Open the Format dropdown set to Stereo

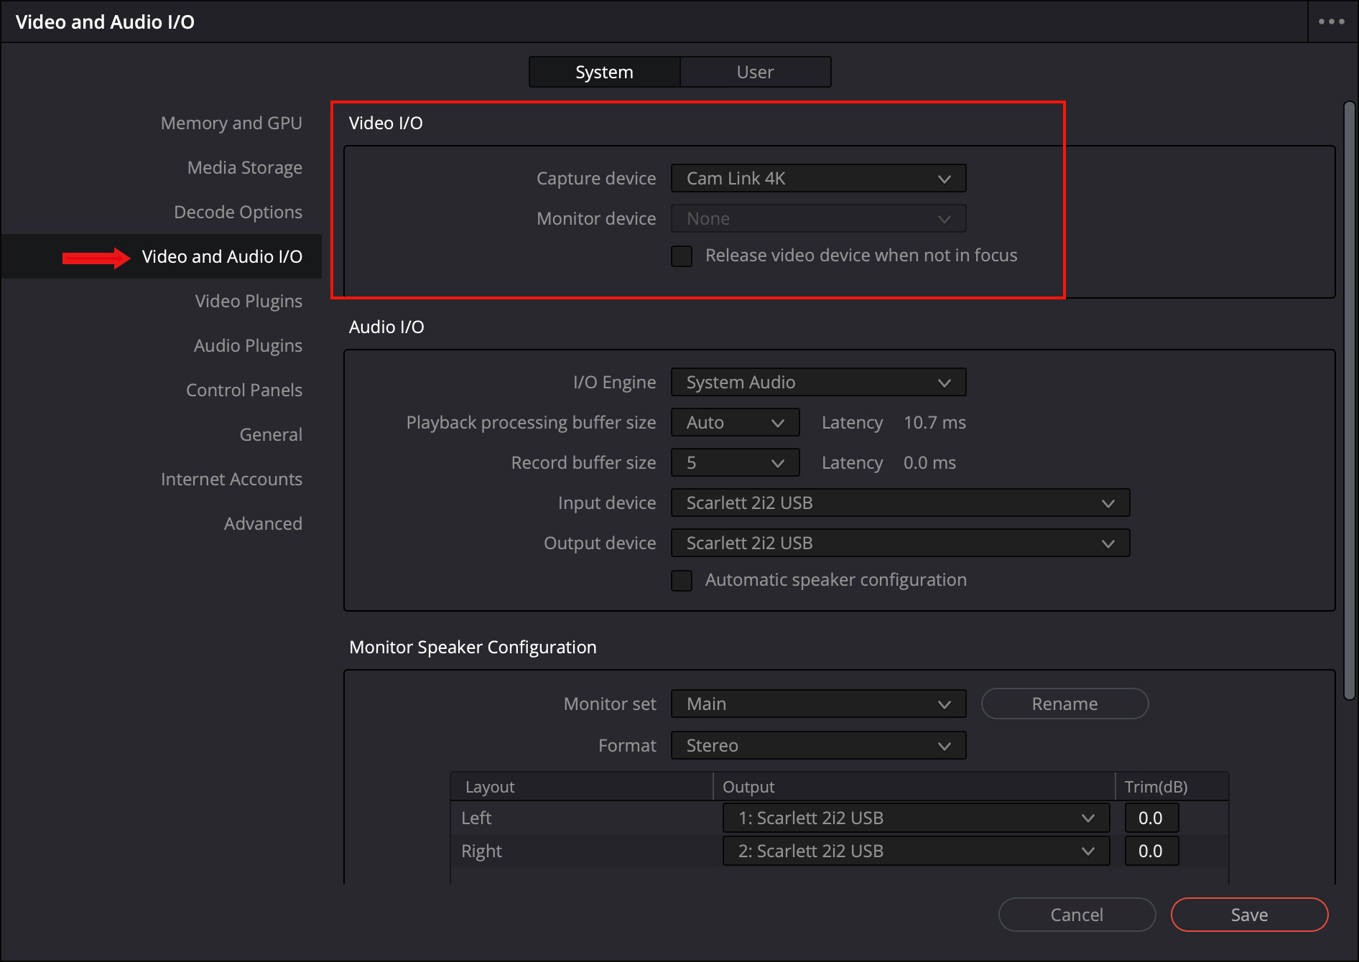point(818,746)
